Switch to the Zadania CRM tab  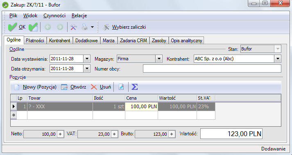pyautogui.click(x=134, y=41)
